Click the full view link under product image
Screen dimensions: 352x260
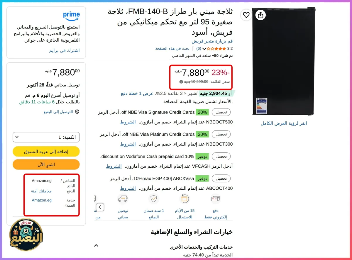pos(284,123)
